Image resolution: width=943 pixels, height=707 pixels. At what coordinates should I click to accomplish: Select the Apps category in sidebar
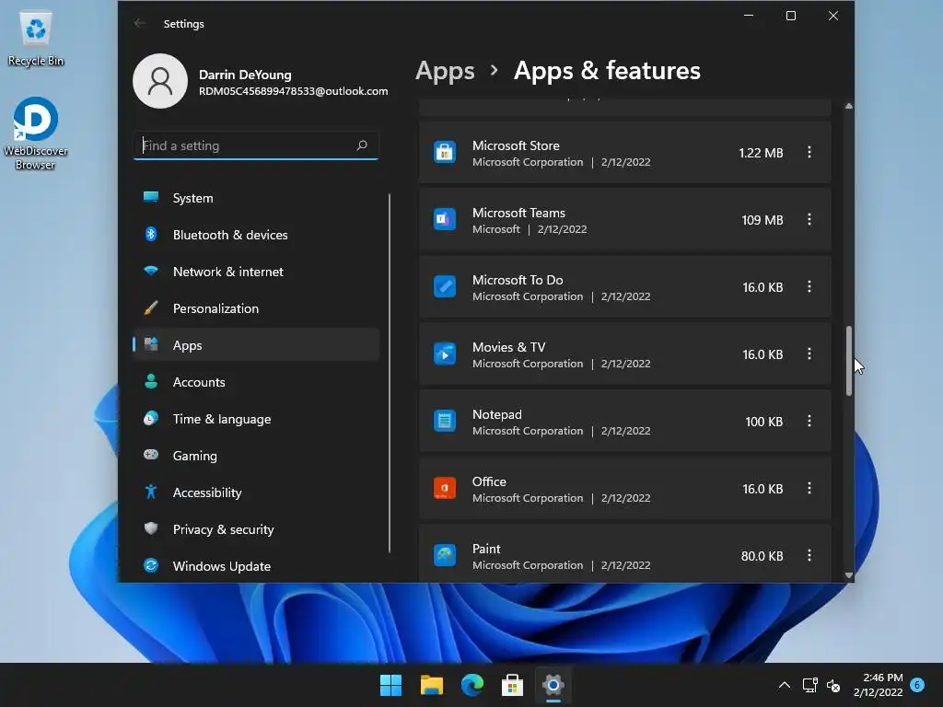[x=256, y=345]
